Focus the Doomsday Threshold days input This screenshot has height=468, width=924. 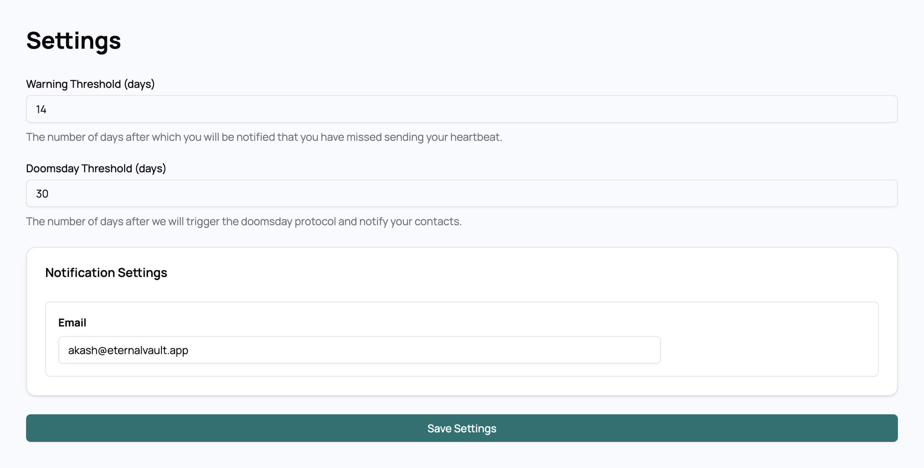(x=462, y=193)
